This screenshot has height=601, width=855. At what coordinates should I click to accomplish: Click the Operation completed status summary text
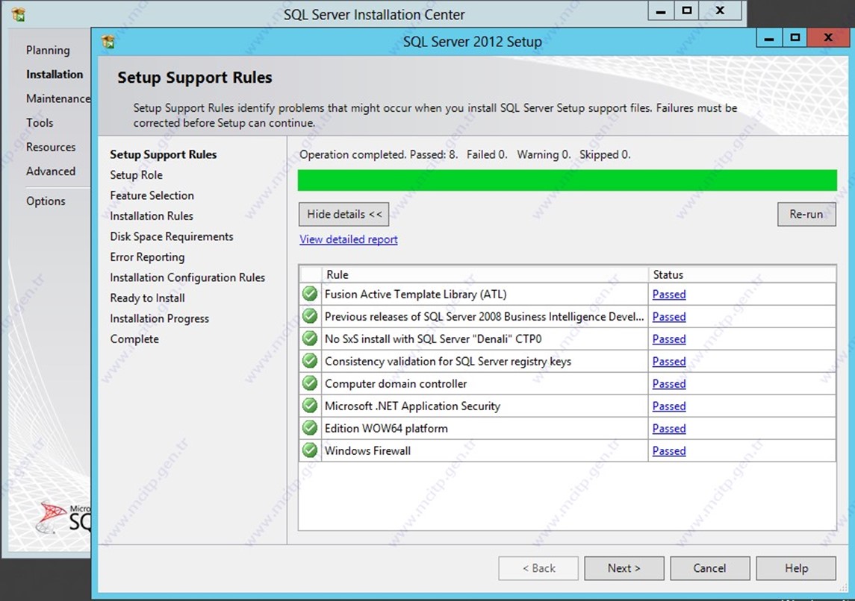point(464,154)
